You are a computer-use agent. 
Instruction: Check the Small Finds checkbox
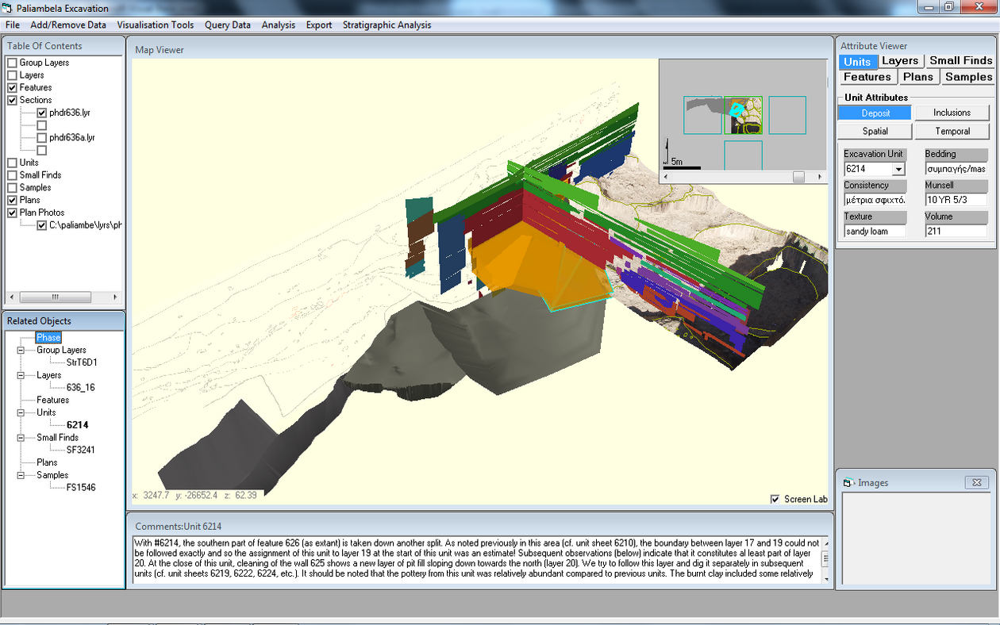pyautogui.click(x=11, y=174)
